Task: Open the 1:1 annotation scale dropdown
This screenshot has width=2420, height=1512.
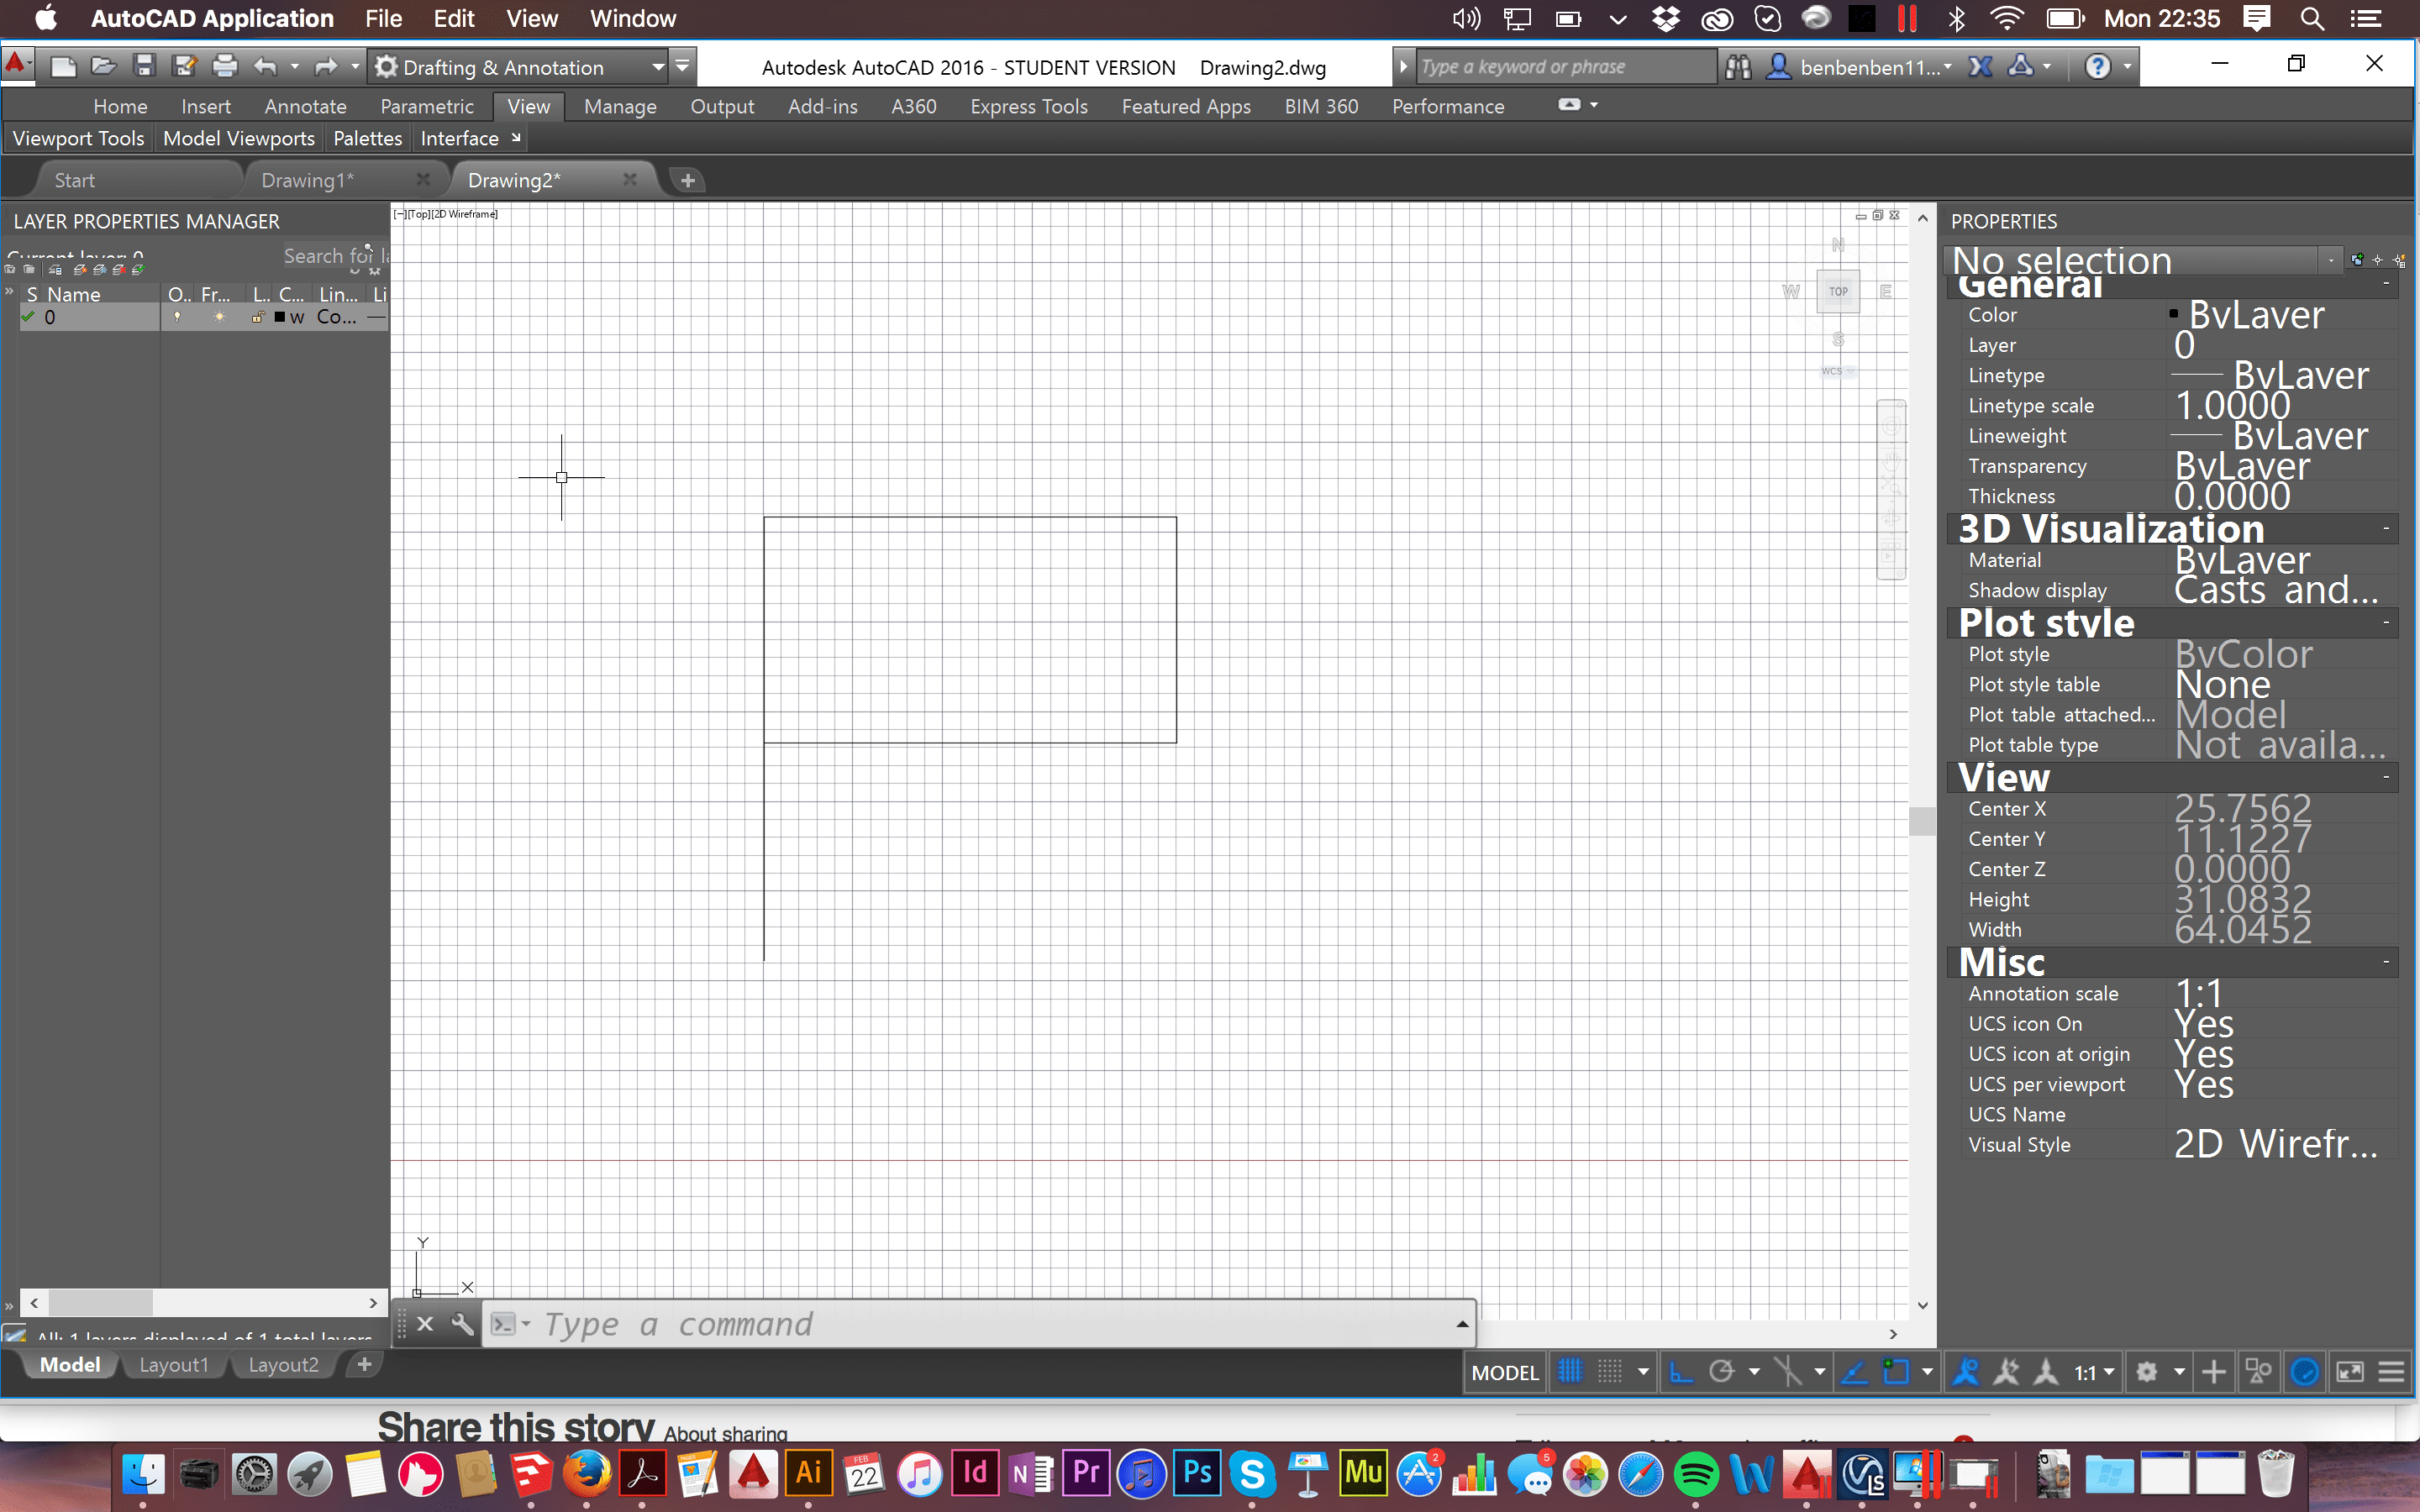Action: [2107, 1372]
